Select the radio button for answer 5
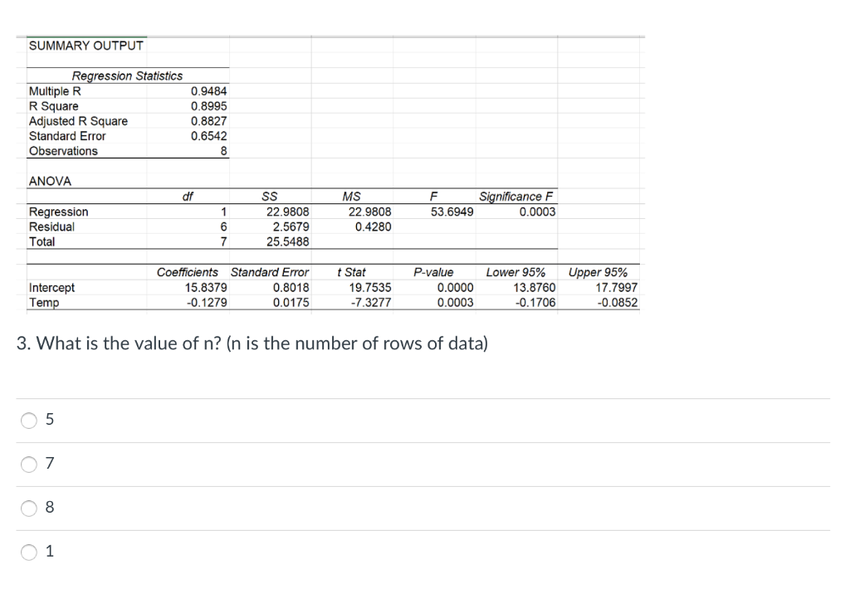 point(29,420)
